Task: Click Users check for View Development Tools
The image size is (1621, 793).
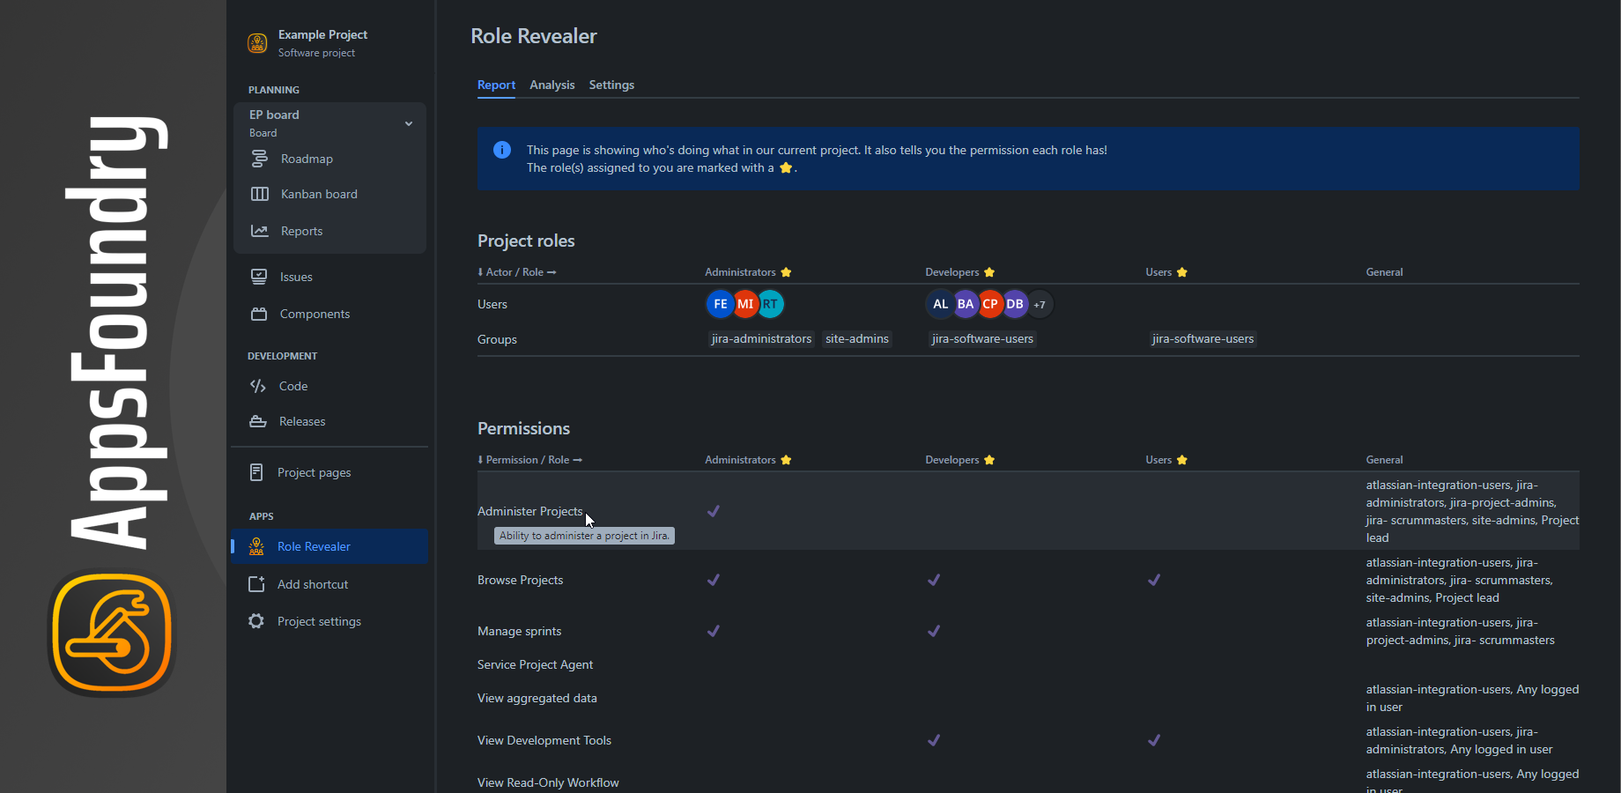Action: pyautogui.click(x=1154, y=740)
